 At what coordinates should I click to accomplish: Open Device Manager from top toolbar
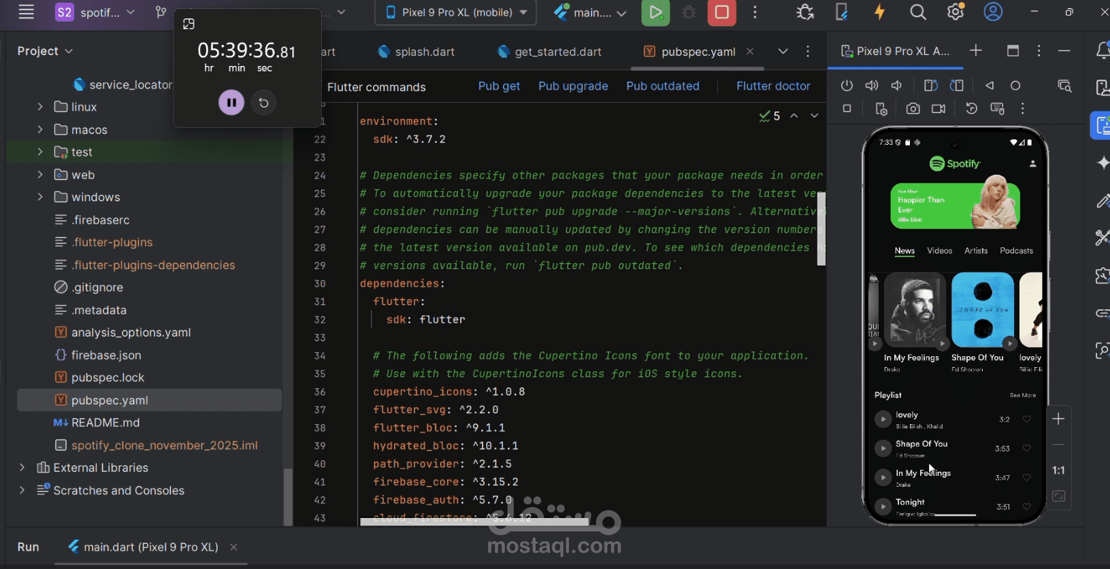pyautogui.click(x=842, y=12)
